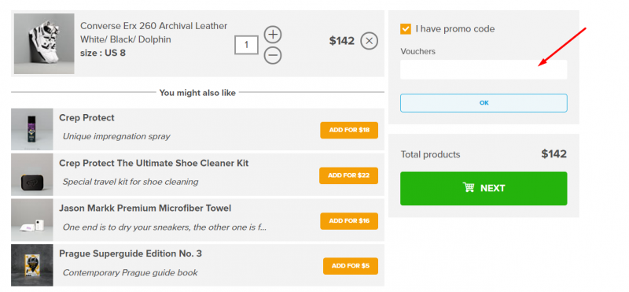Image resolution: width=629 pixels, height=292 pixels.
Task: Remove Converse sneakers with the X icon
Action: (369, 41)
